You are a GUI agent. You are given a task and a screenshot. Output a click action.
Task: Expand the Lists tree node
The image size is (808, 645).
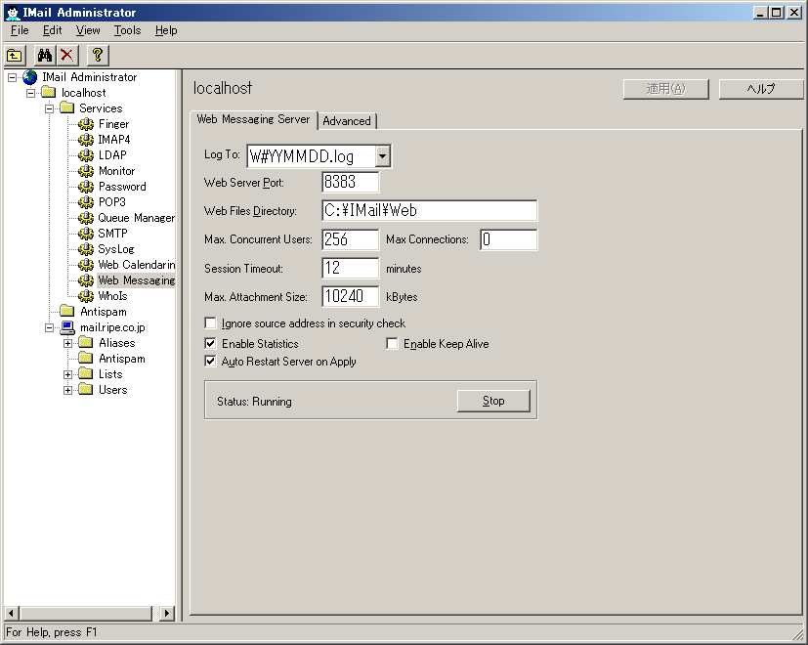coord(68,374)
